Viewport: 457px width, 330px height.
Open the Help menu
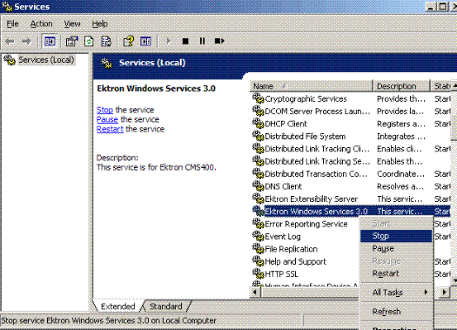[x=100, y=24]
